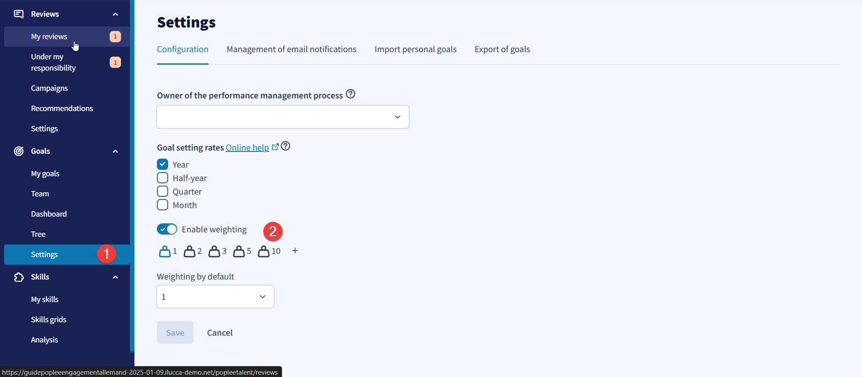Click the Cancel button
The image size is (862, 377).
(x=220, y=333)
